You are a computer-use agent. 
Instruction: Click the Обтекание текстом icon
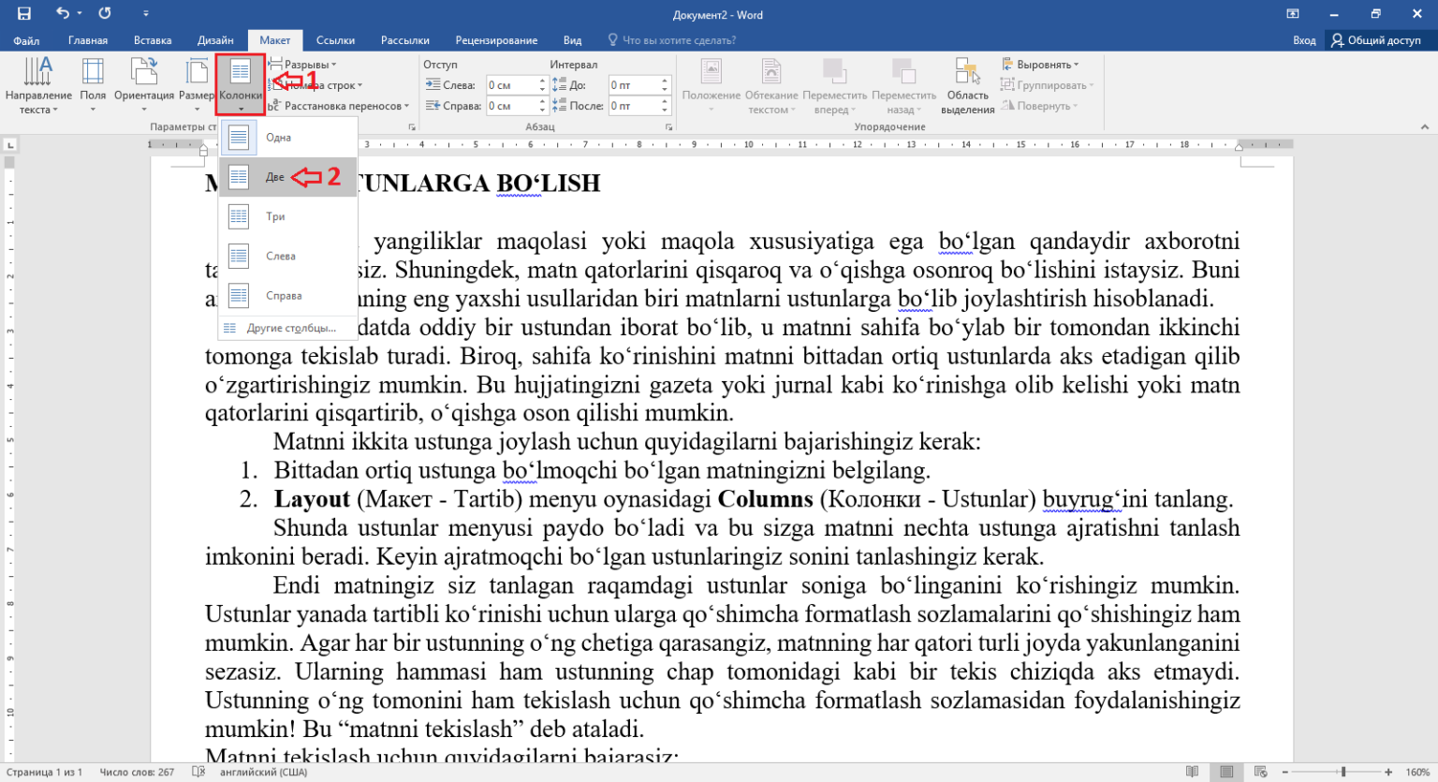click(770, 84)
